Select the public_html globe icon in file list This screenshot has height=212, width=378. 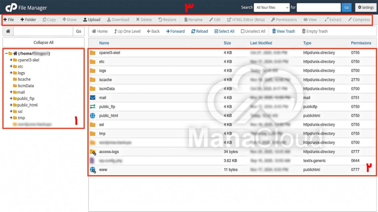point(93,116)
